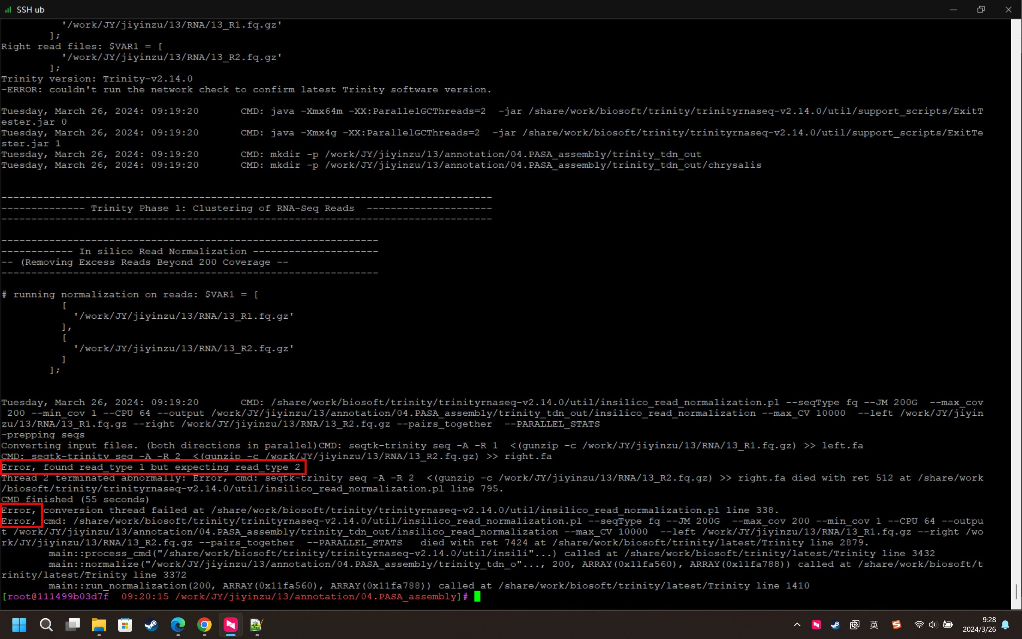Open Wi-Fi network settings in tray
The width and height of the screenshot is (1022, 639).
919,624
